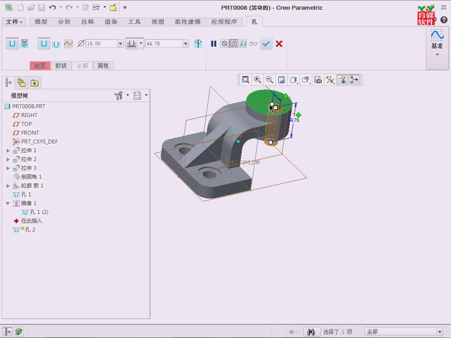Open the help question mark
The image size is (451, 338).
click(444, 20)
